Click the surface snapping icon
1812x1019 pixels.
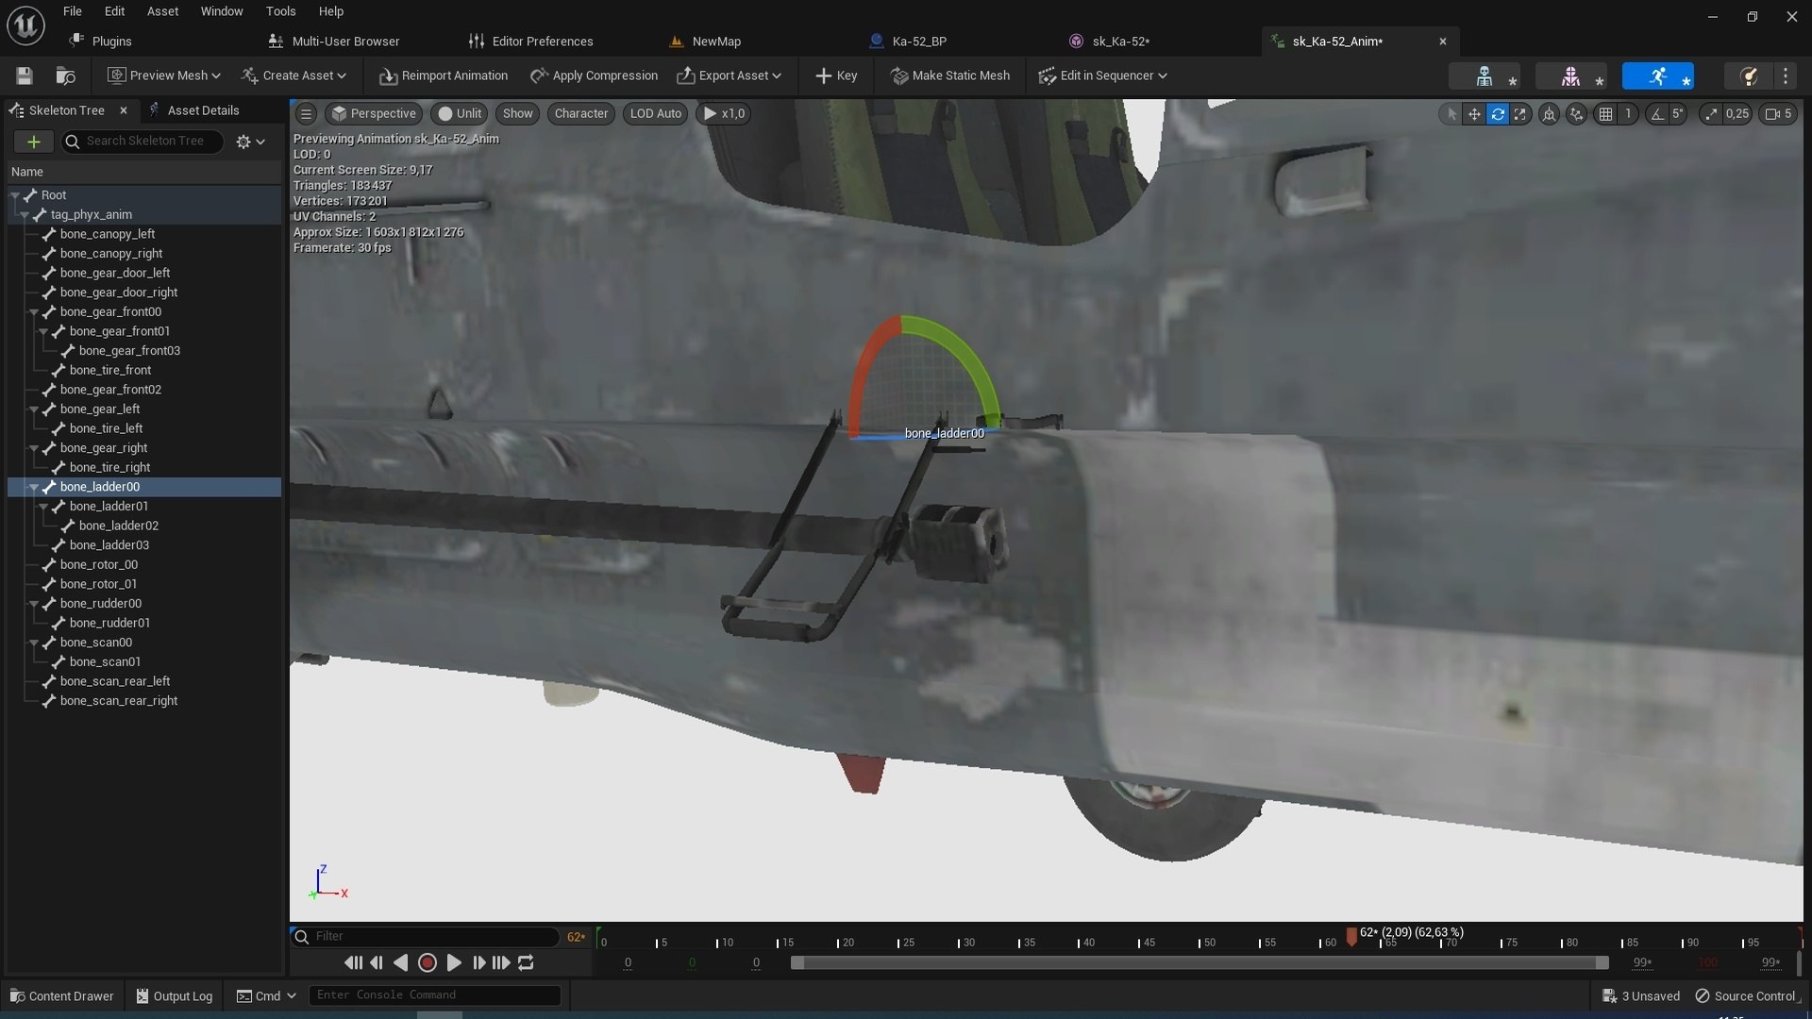1576,113
